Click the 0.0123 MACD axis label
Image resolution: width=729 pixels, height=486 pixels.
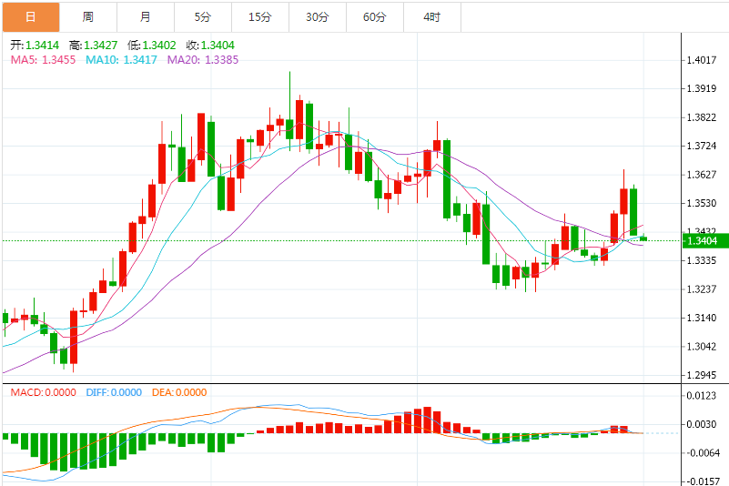click(x=702, y=396)
